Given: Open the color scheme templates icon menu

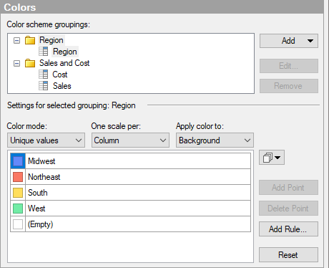Looking at the screenshot, I should (x=272, y=158).
